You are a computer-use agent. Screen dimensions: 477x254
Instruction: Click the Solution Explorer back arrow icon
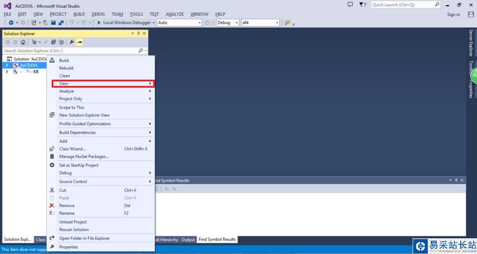point(8,42)
